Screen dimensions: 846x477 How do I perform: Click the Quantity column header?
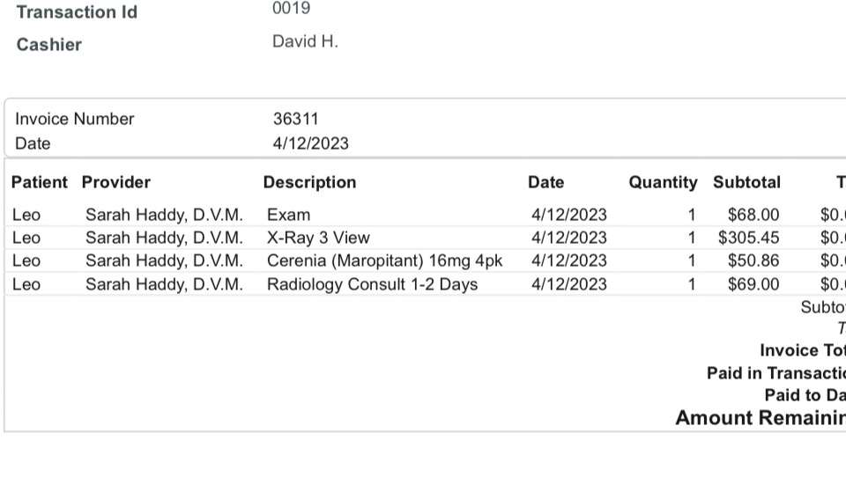pos(663,182)
